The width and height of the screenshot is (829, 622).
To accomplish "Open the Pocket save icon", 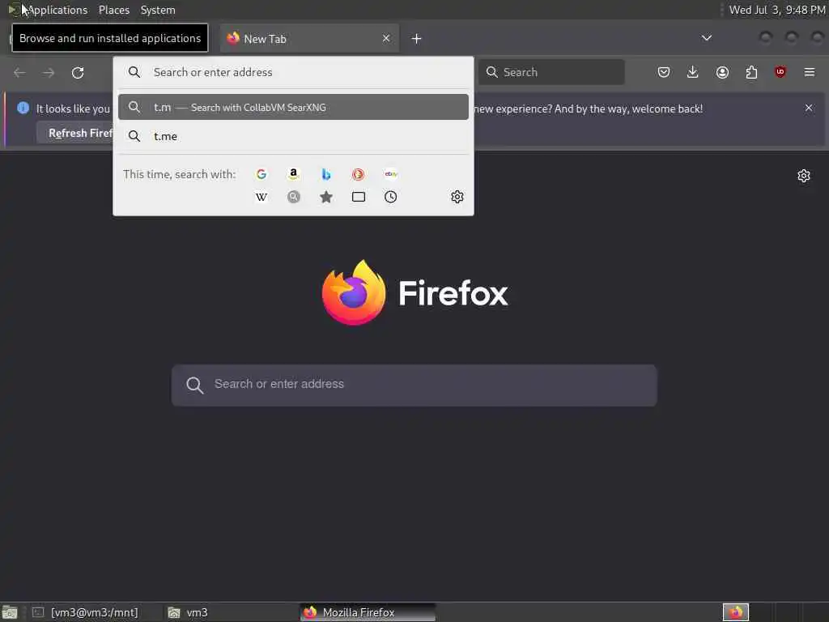I will (x=664, y=72).
